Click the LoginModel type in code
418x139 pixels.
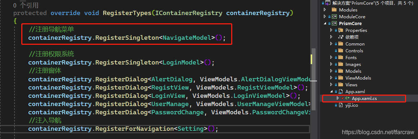click(181, 63)
